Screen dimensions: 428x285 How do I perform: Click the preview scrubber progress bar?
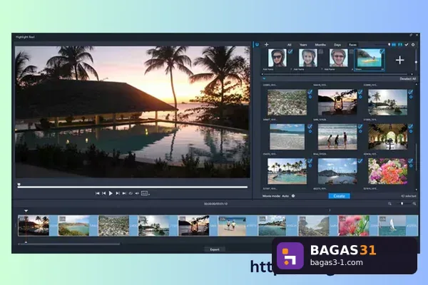[133, 187]
